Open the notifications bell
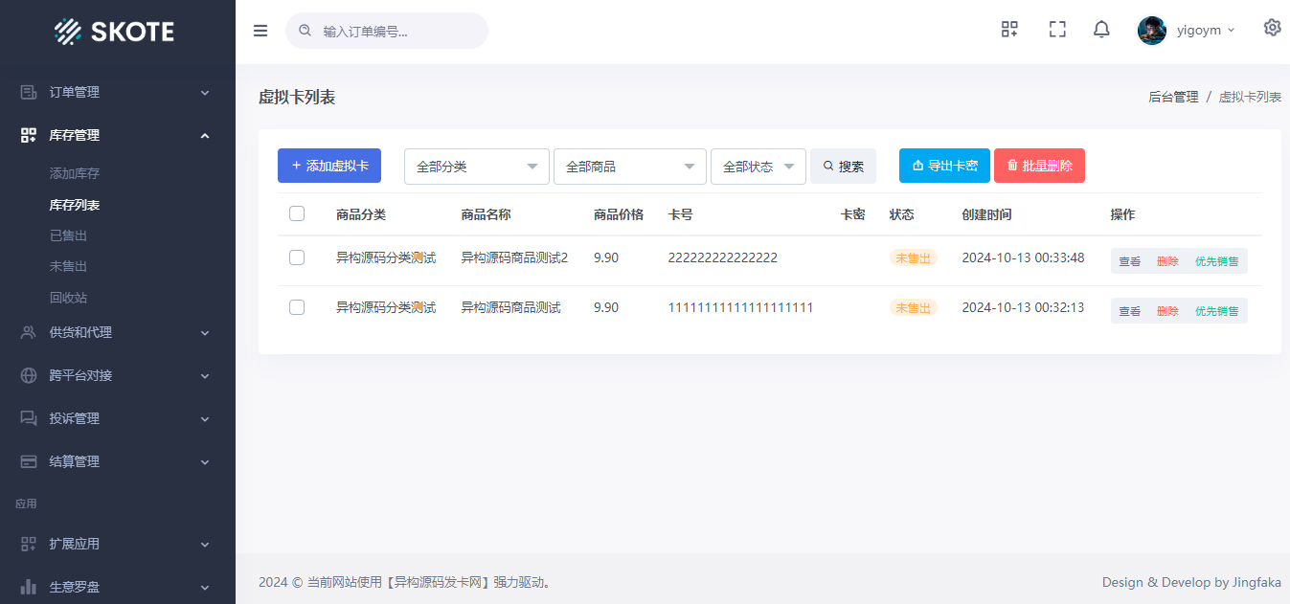1290x604 pixels. point(1101,30)
